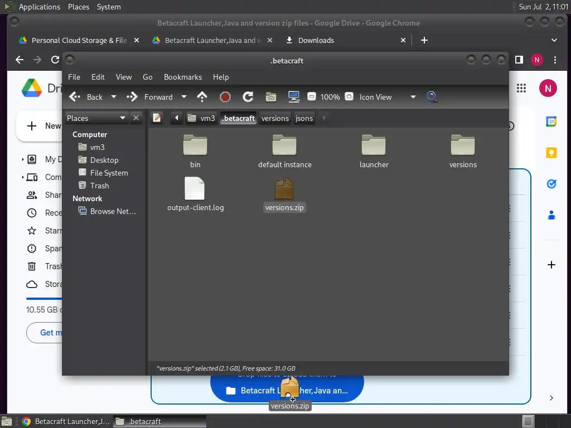Open Chrome side panel toggle icon

(519, 60)
